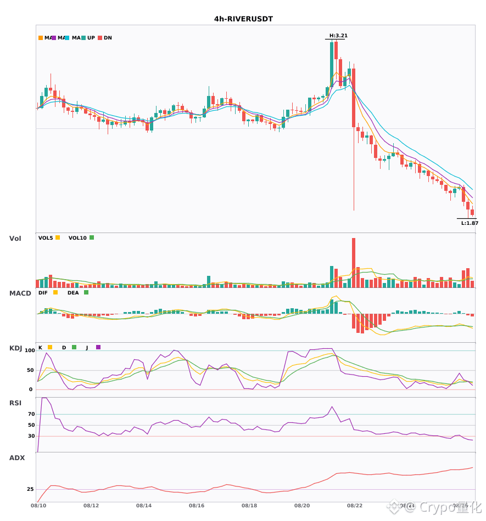Click the 08/10 date label
Image resolution: width=486 pixels, height=521 pixels.
click(x=38, y=506)
